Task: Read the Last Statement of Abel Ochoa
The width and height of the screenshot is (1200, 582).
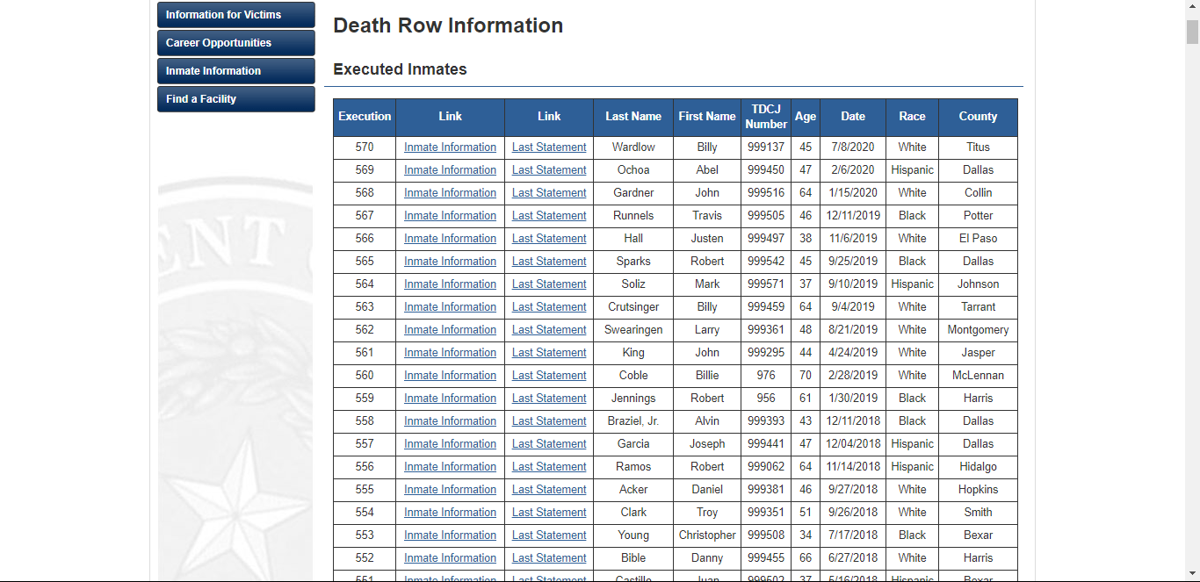Action: (549, 170)
